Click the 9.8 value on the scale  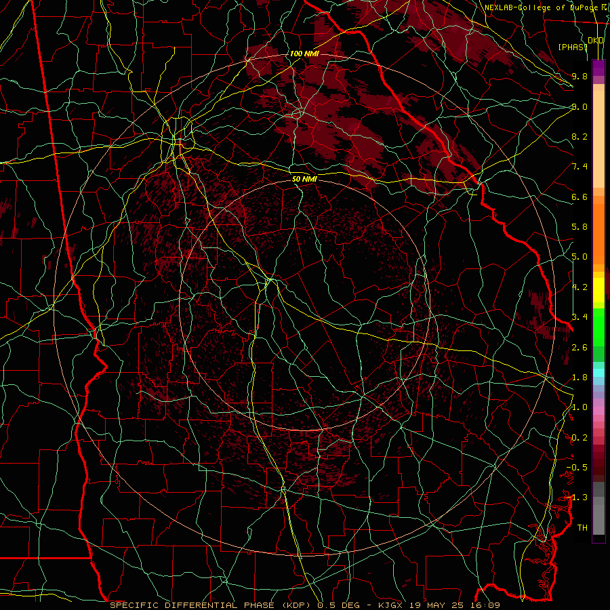pyautogui.click(x=579, y=76)
